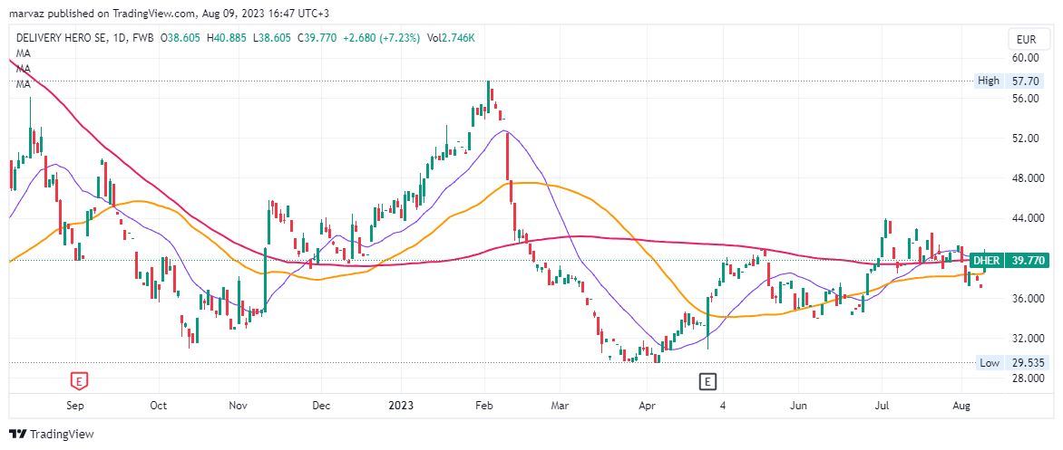Click the Apr label on the time axis
This screenshot has width=1063, height=450.
(x=647, y=406)
